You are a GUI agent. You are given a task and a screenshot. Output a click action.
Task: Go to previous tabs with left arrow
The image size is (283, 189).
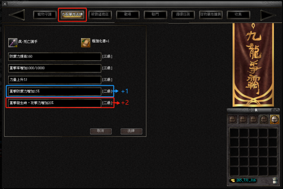point(17,15)
